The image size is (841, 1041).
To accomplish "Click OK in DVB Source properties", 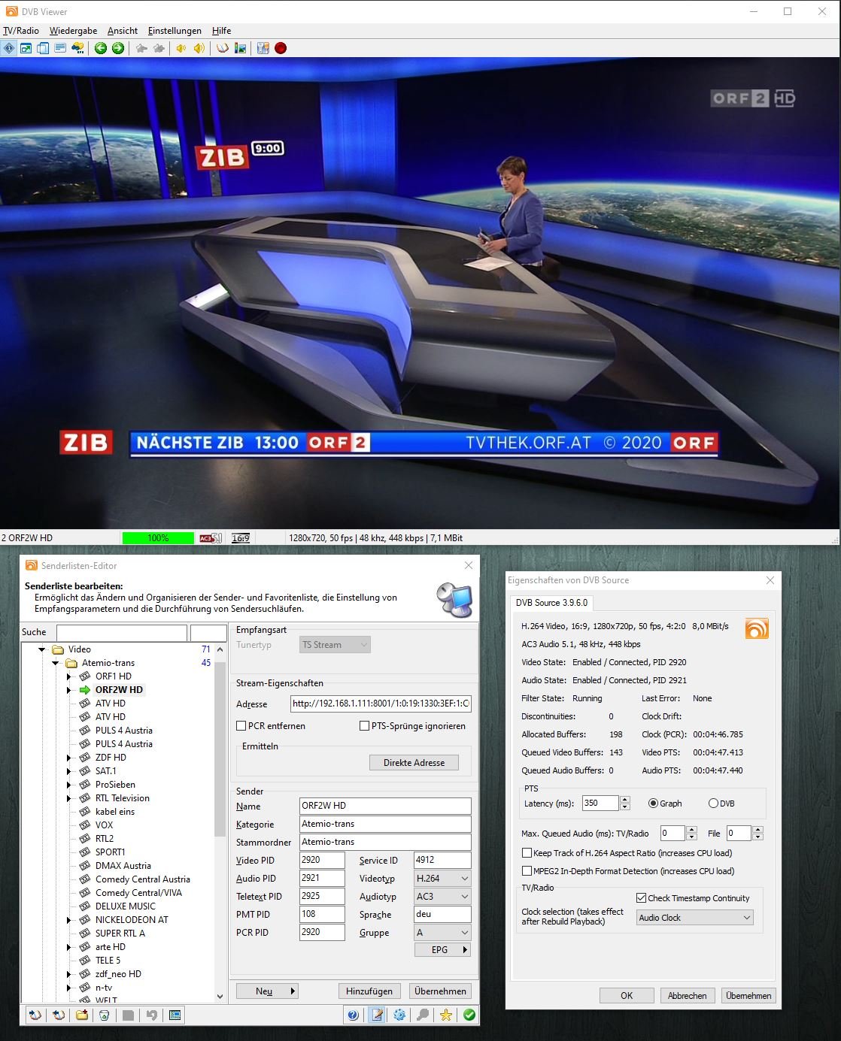I will (x=627, y=996).
